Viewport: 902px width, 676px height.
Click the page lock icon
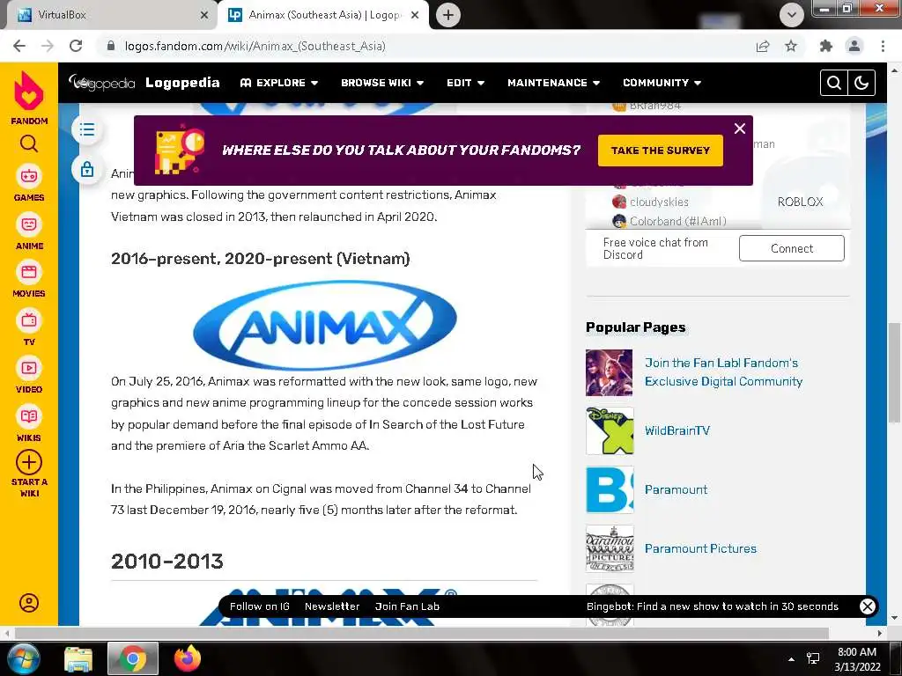87,170
